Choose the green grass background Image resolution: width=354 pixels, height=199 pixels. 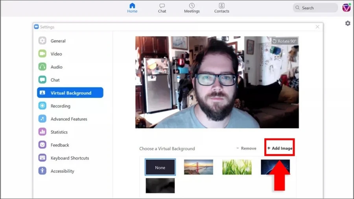click(x=237, y=167)
